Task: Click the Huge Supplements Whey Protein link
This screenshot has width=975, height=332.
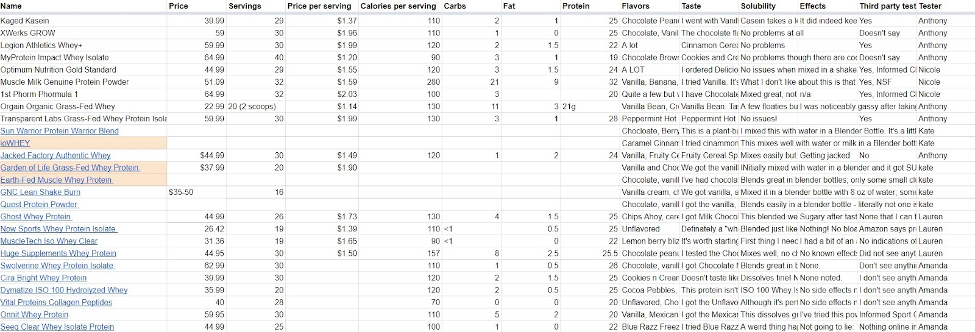Action: tap(58, 253)
